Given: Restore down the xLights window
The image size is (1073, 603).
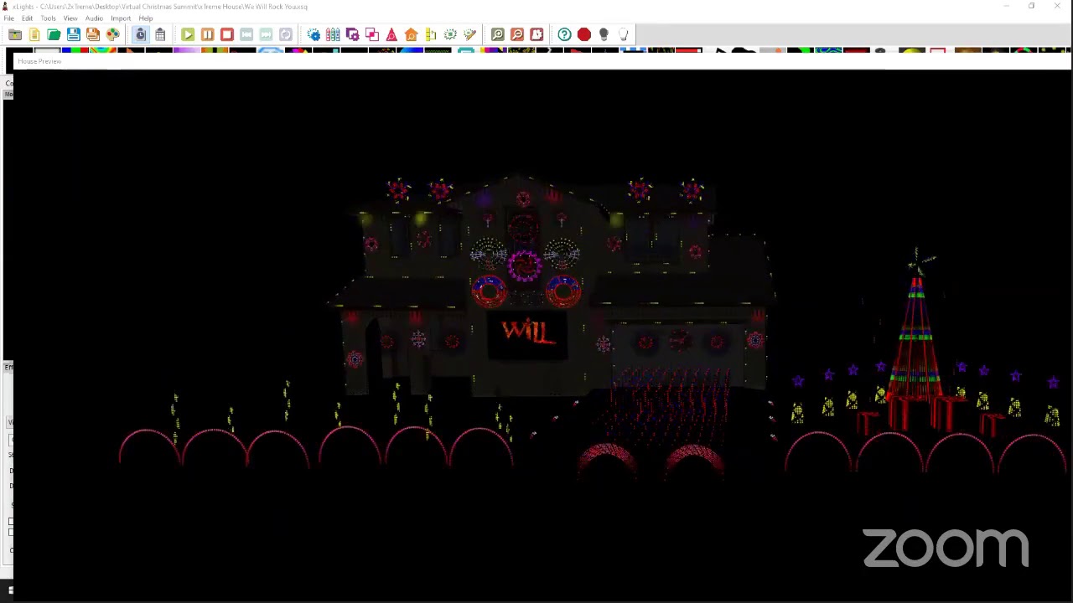Looking at the screenshot, I should [x=1031, y=7].
